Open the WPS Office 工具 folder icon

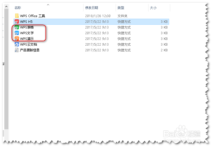click(17, 16)
